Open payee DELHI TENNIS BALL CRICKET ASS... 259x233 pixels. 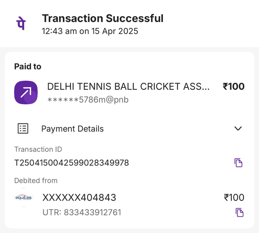(128, 87)
